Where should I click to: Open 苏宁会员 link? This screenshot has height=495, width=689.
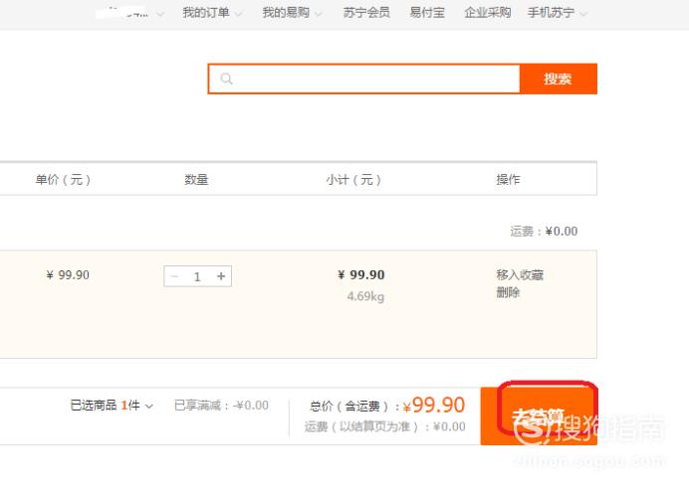point(366,12)
